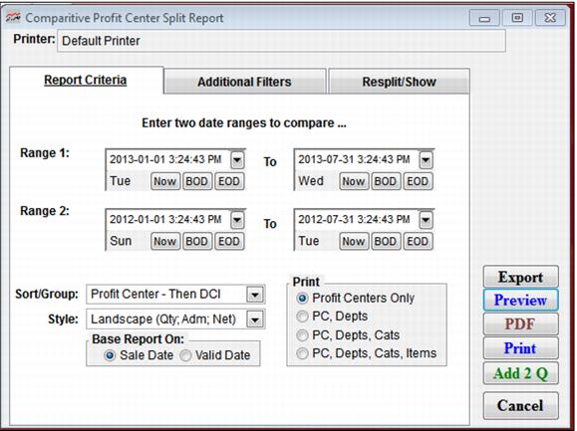577x431 pixels.
Task: Click the 2012-07-31 date field
Action: pos(357,220)
